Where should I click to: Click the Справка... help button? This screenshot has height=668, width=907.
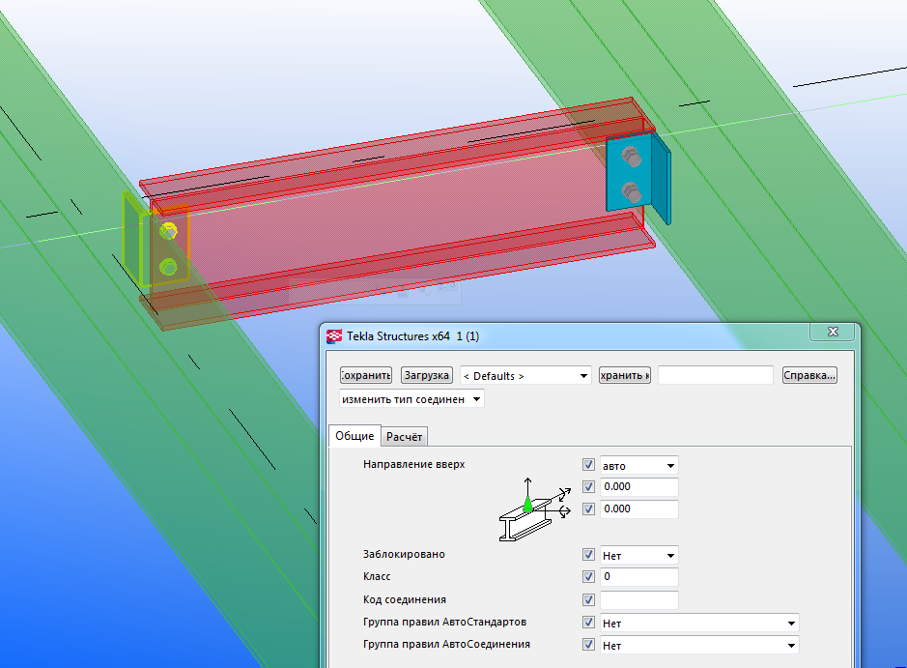808,375
